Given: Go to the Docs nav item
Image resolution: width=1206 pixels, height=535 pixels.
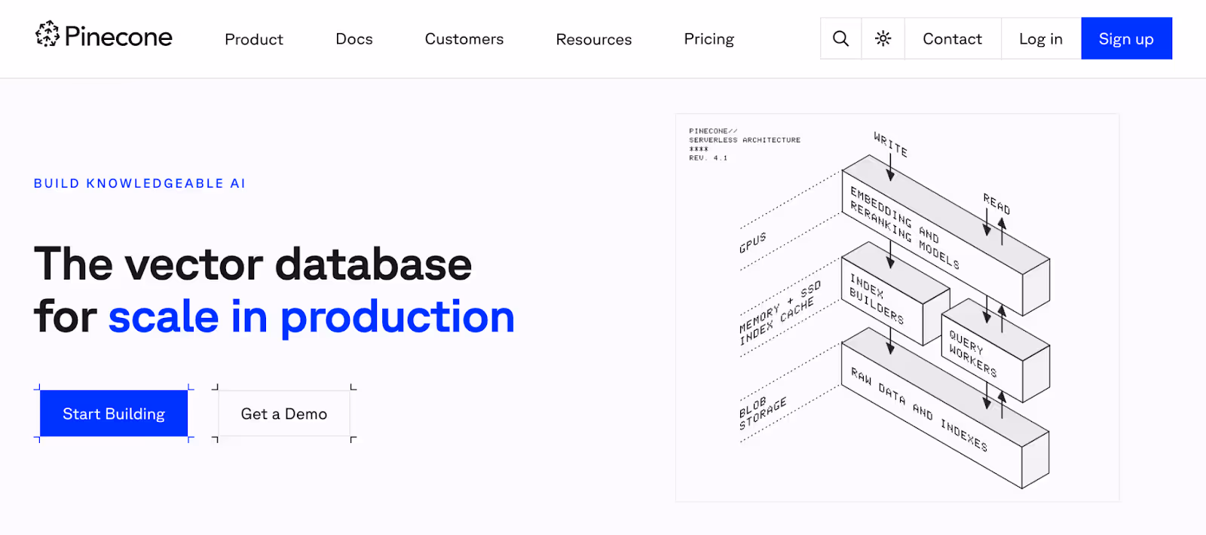Looking at the screenshot, I should pyautogui.click(x=354, y=39).
